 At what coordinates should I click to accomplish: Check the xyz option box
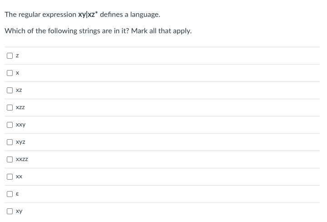[x=10, y=142]
